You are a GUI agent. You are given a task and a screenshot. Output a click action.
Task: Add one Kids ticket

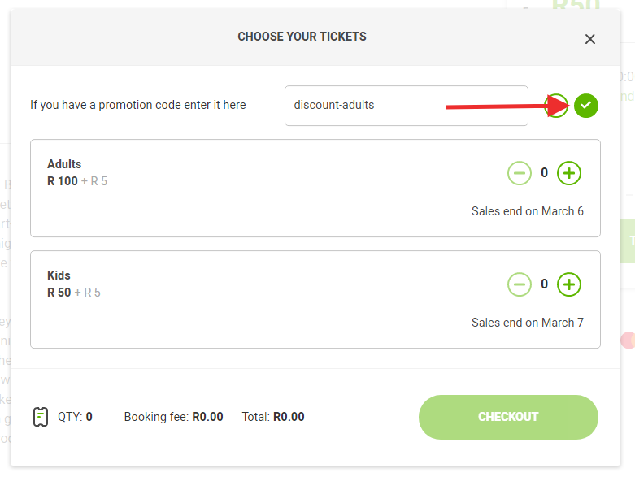coord(569,284)
